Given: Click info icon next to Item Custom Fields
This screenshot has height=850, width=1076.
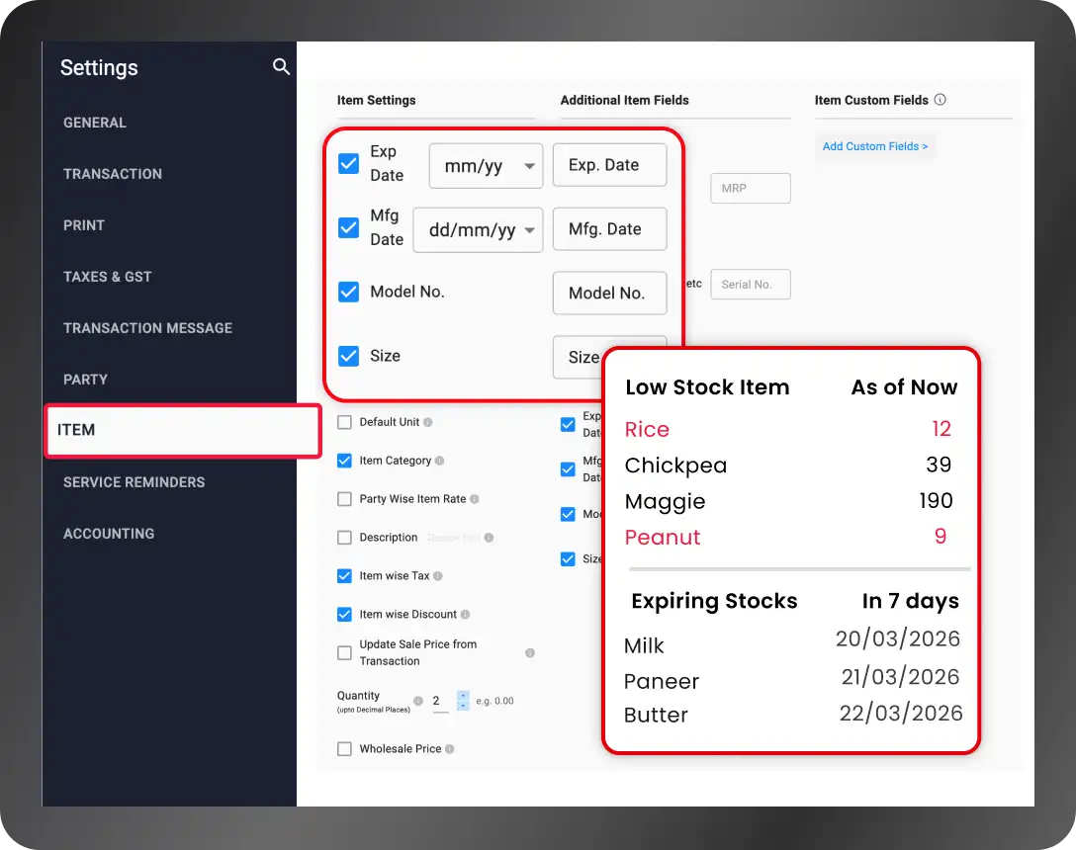Looking at the screenshot, I should 941,100.
